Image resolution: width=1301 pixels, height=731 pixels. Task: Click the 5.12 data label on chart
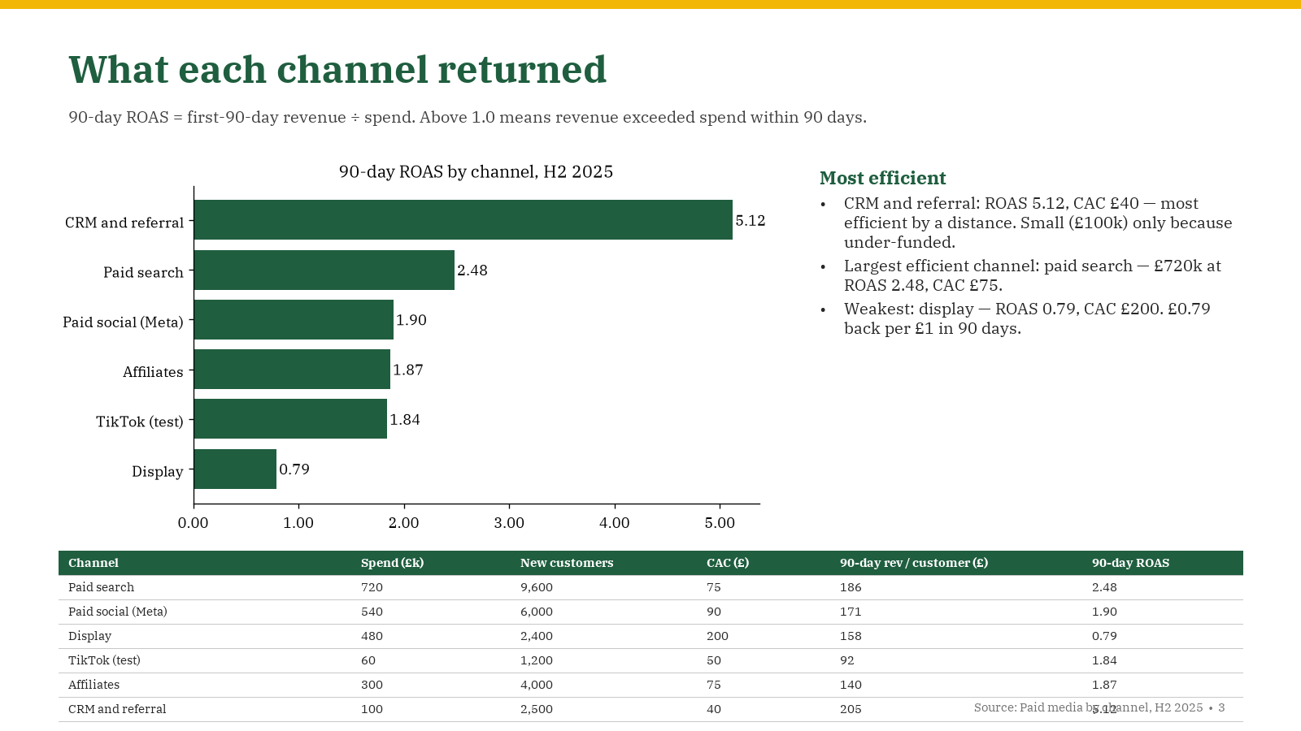pyautogui.click(x=751, y=221)
